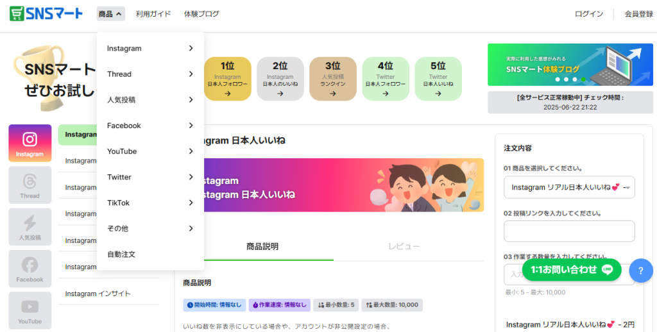657x332 pixels.
Task: Select the Instagram sidebar icon
Action: coord(30,143)
